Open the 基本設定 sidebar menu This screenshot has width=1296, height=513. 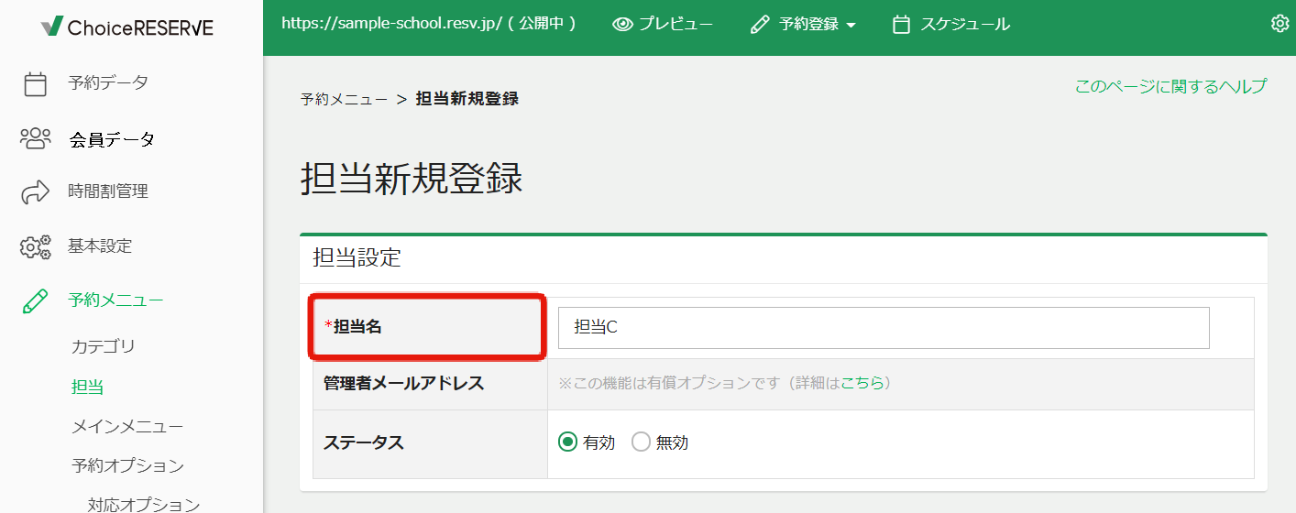pyautogui.click(x=100, y=246)
